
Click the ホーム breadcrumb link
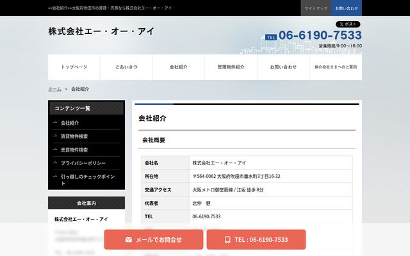(54, 89)
